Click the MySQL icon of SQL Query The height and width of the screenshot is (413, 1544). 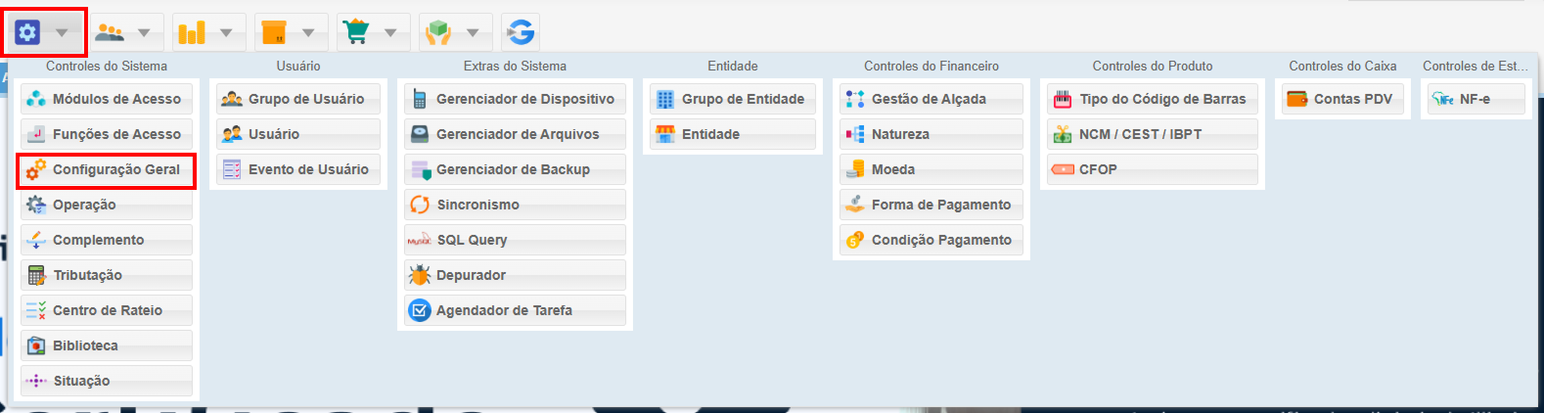click(x=420, y=240)
